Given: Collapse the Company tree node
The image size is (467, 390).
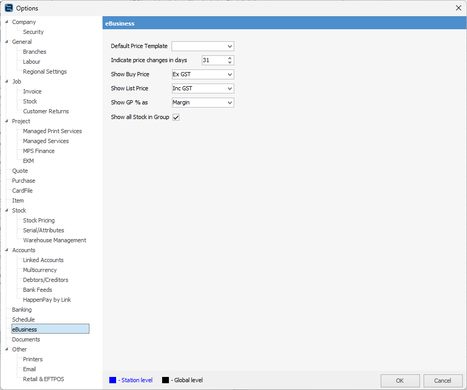Looking at the screenshot, I should pos(6,22).
